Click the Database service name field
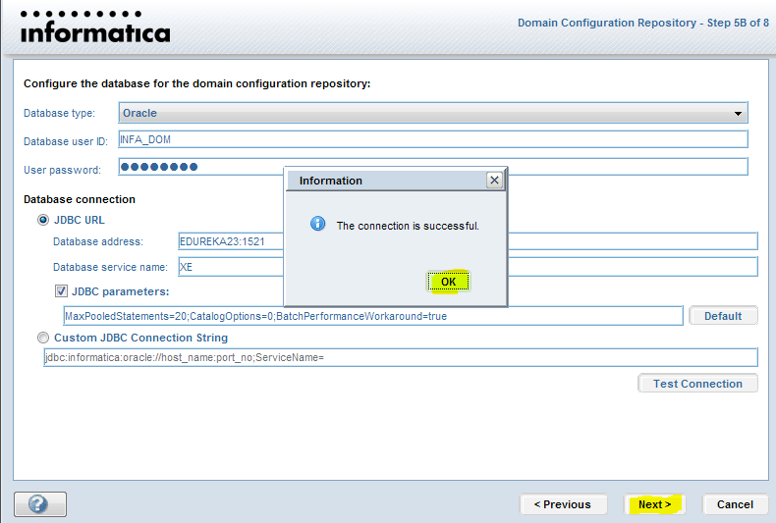Image resolution: width=776 pixels, height=523 pixels. [x=226, y=267]
